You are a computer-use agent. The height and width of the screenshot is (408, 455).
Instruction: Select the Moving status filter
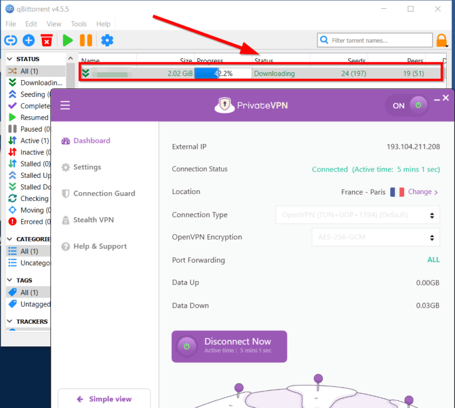coord(28,210)
